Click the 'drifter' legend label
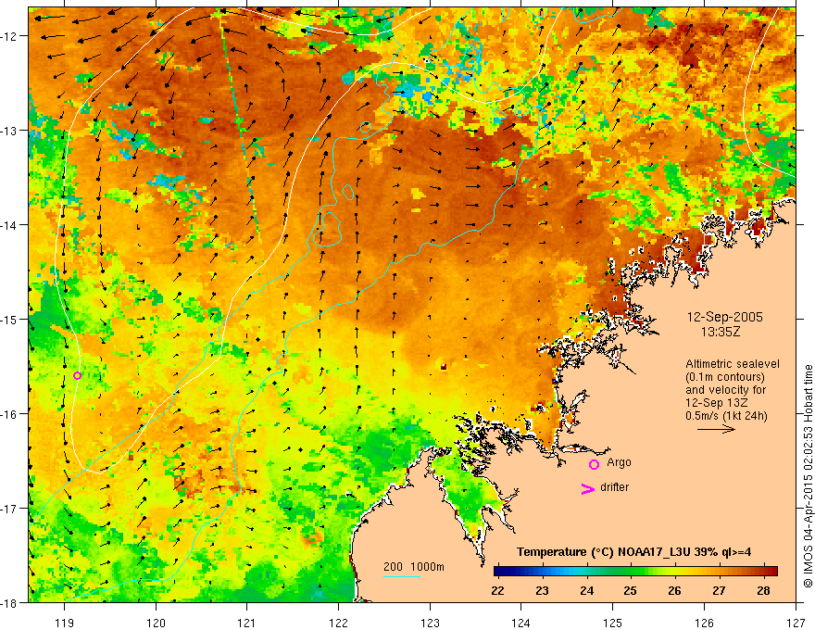This screenshot has width=815, height=630. [614, 487]
